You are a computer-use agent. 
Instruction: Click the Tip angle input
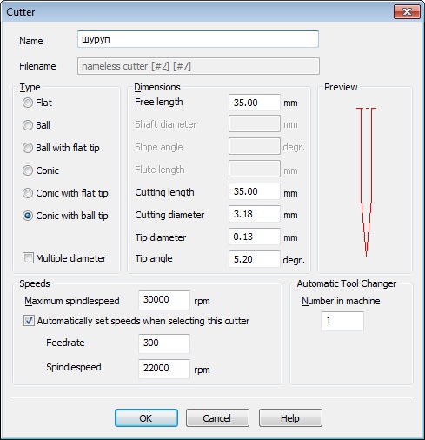click(255, 259)
